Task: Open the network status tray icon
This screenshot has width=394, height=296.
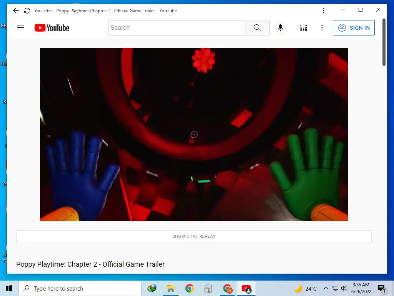Action: tap(335, 288)
